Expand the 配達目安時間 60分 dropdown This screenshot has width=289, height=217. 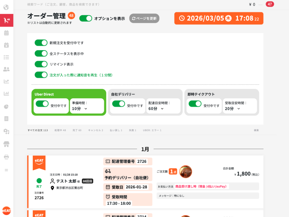[156, 108]
